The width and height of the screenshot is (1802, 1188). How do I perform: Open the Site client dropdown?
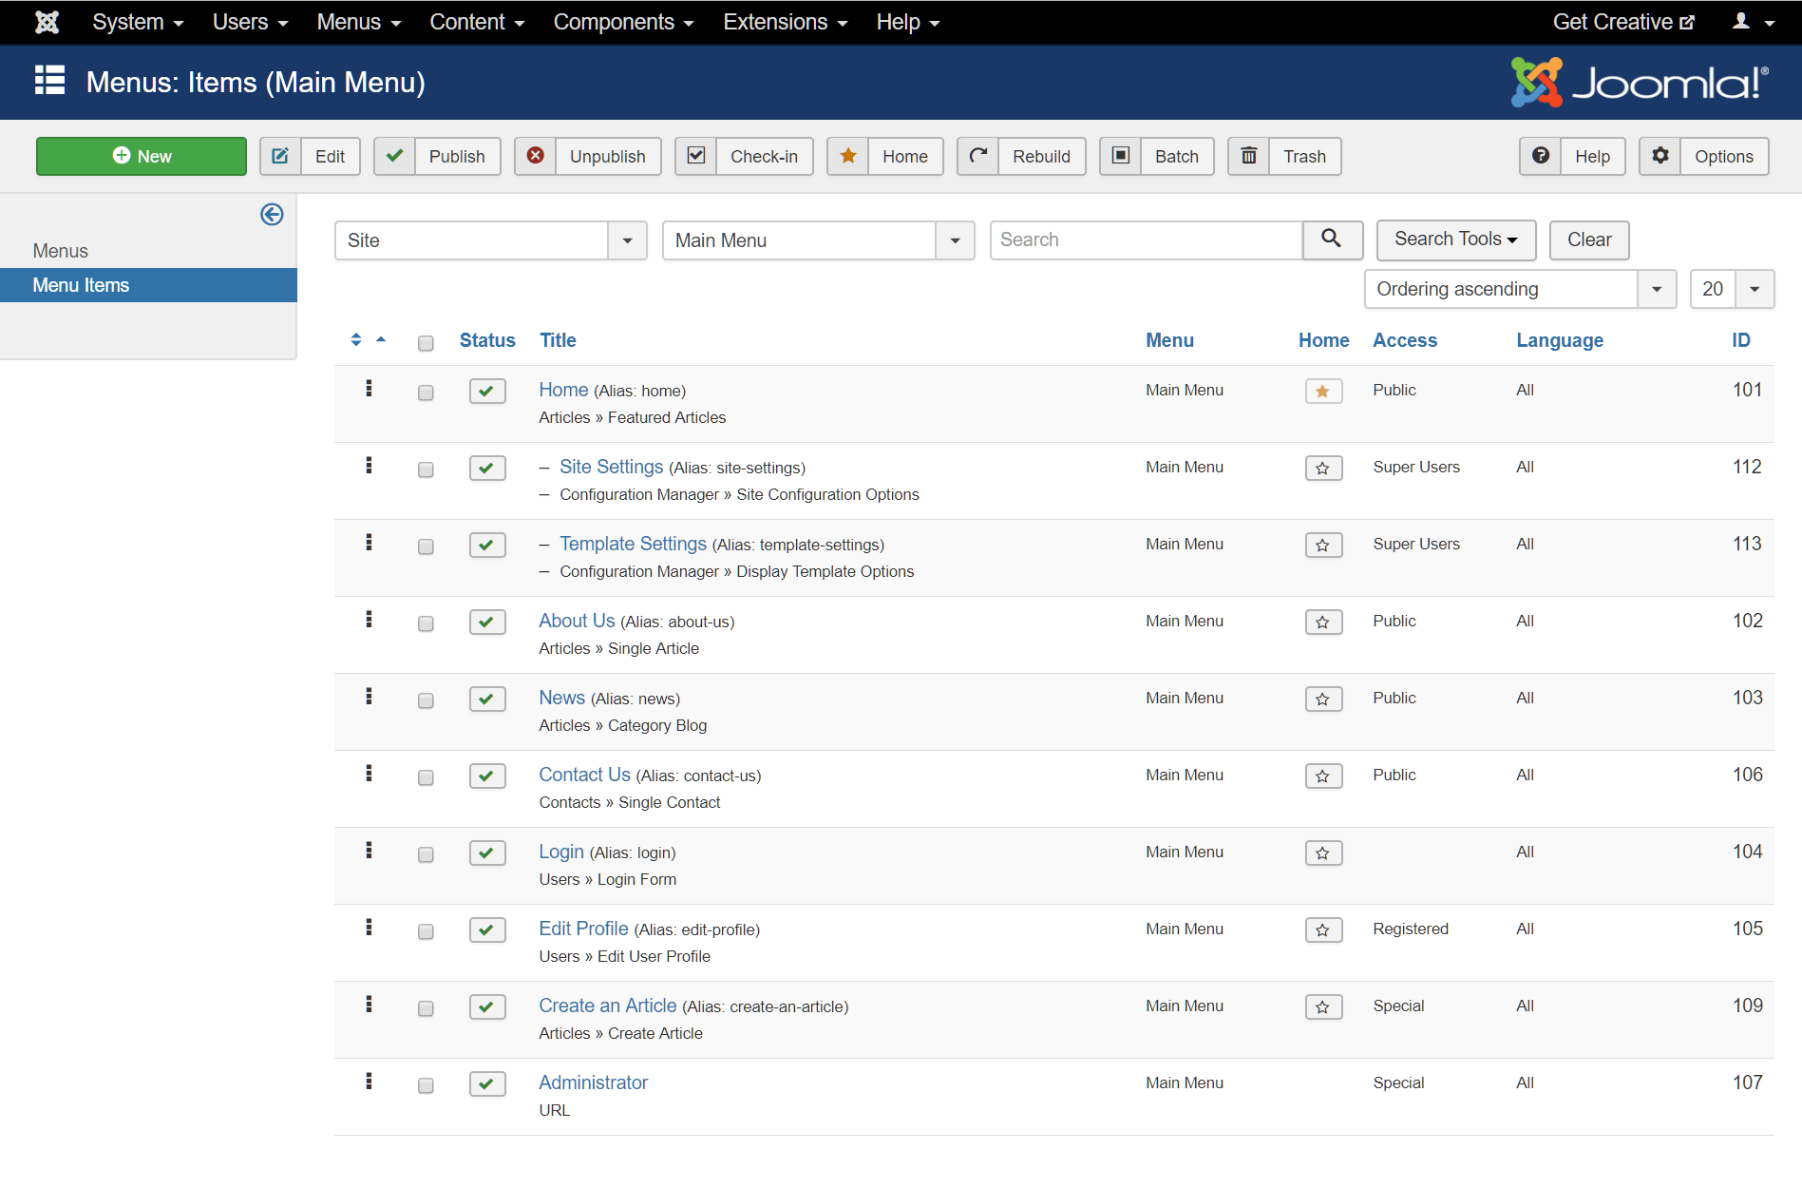[x=491, y=240]
